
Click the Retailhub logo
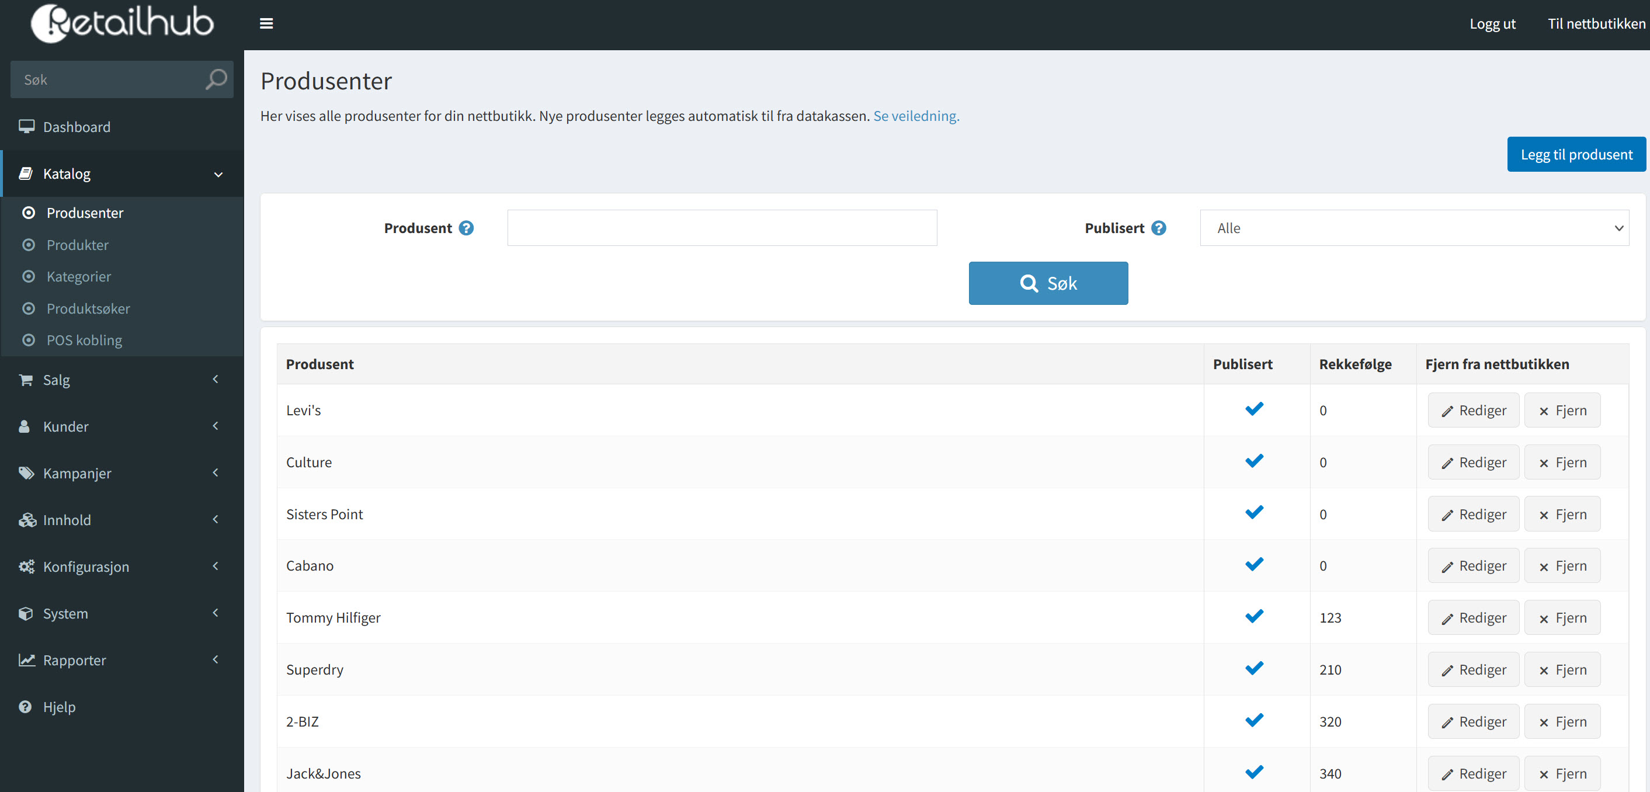(x=121, y=23)
